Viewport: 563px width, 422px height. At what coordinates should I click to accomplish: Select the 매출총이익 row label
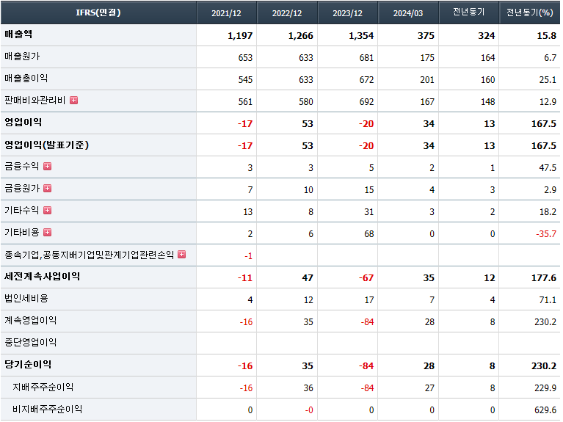click(x=26, y=79)
